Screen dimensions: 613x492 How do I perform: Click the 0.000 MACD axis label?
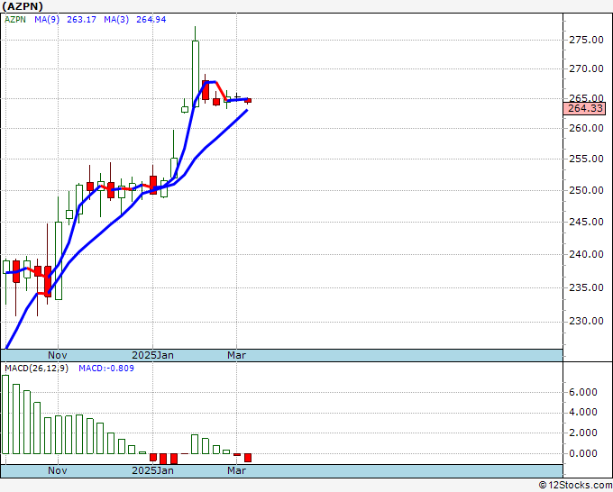583,453
